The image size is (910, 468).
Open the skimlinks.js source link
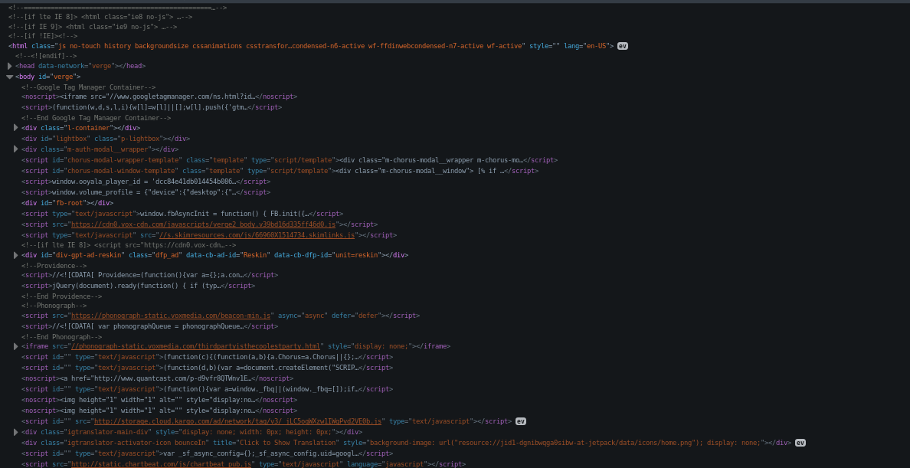[257, 235]
